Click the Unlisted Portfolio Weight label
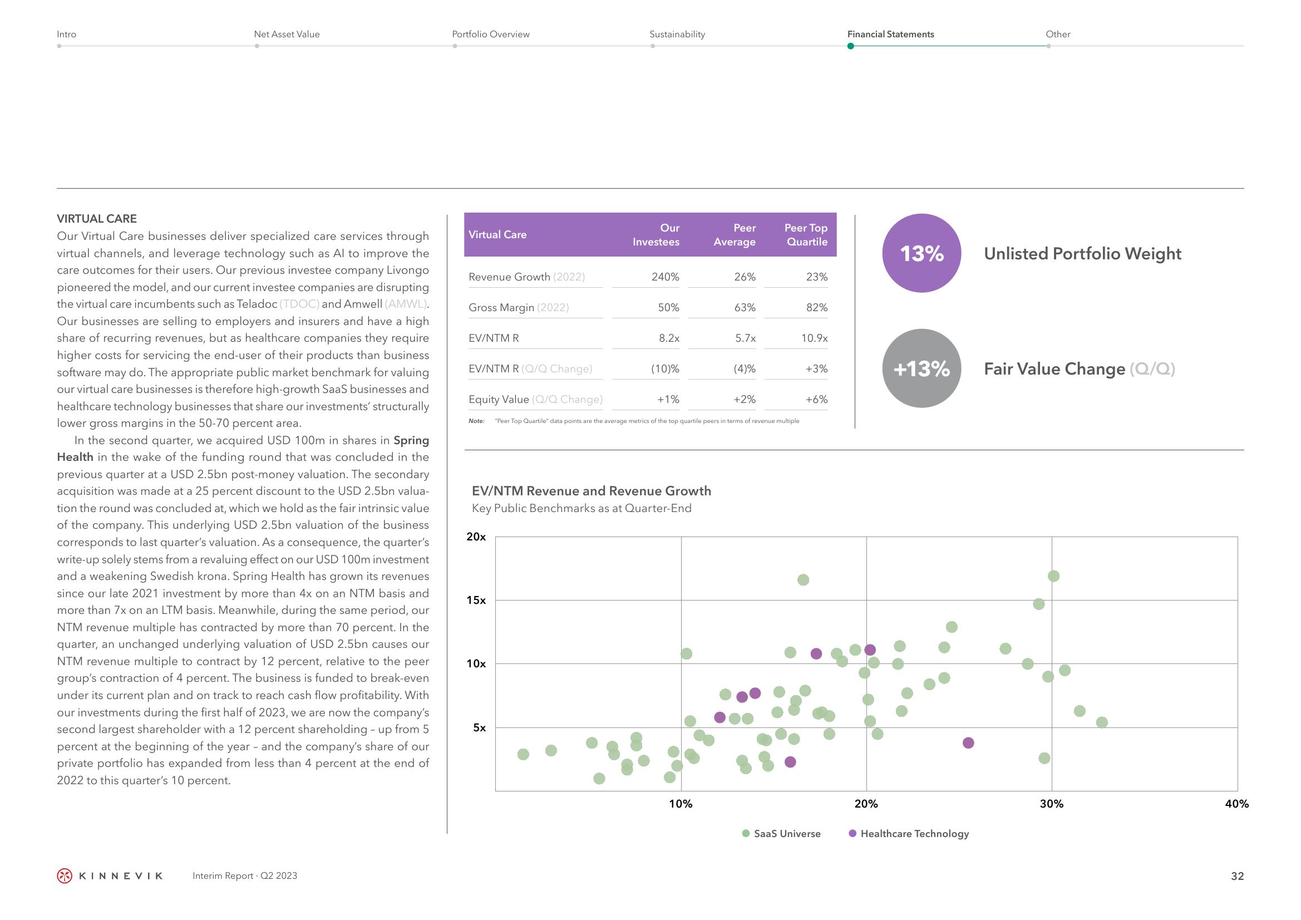 [x=1082, y=253]
